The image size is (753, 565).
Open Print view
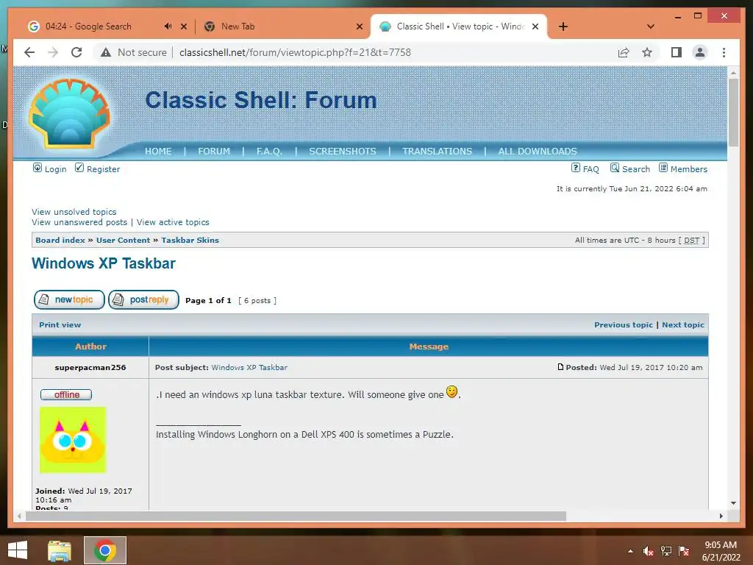pos(60,324)
